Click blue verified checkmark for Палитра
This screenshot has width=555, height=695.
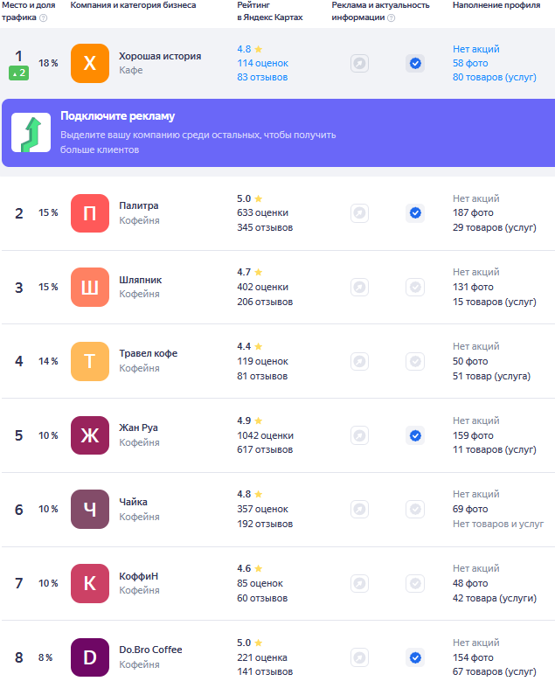click(x=415, y=212)
